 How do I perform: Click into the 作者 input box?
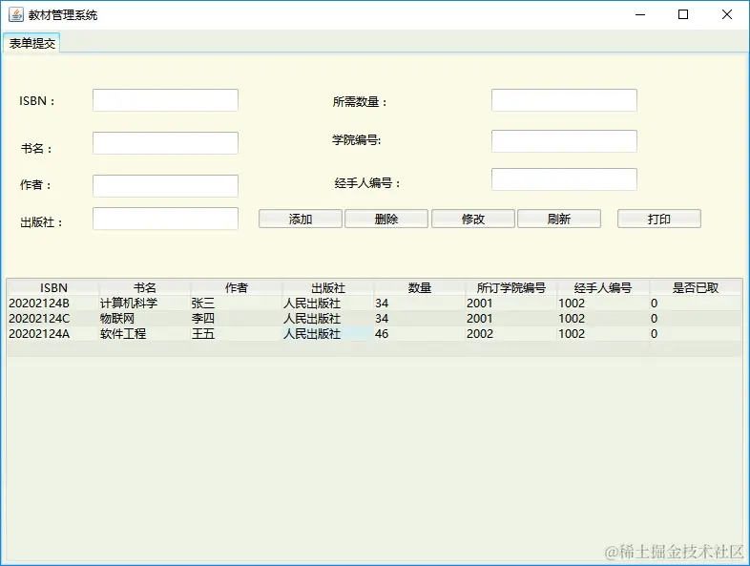click(x=165, y=185)
